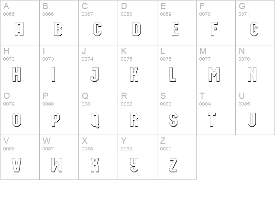Image resolution: width=275 pixels, height=201 pixels.
Task: Select the O glyph cell 0079
Action: click(20, 112)
